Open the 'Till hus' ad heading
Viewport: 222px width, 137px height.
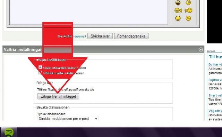coord(215,57)
